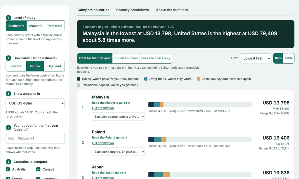Click Poland's Tuition 4,926 breakdown line

189,146
